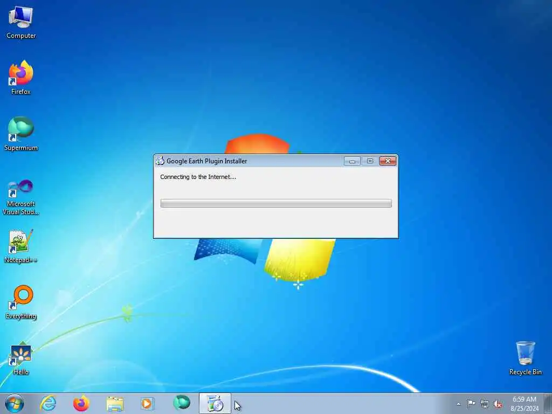Click the Google Earth installer title icon
552x414 pixels.
(160, 161)
